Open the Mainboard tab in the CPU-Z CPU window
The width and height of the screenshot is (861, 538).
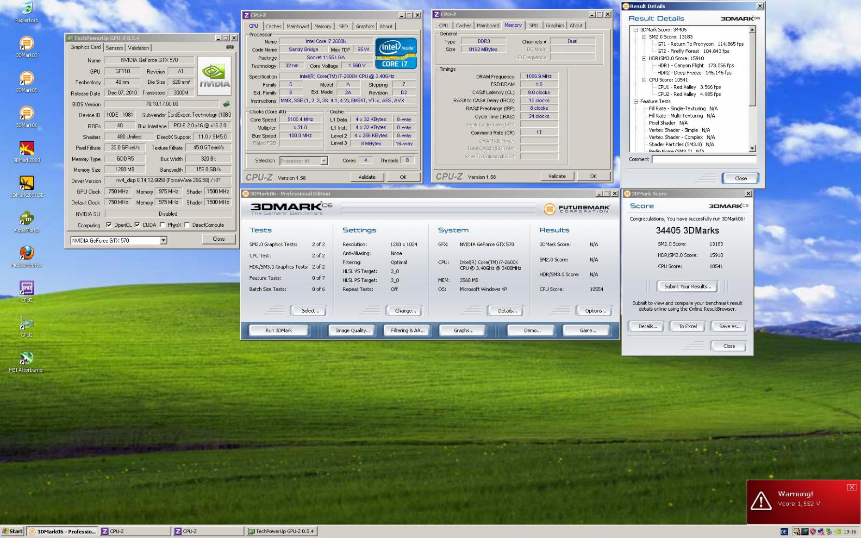pos(298,26)
